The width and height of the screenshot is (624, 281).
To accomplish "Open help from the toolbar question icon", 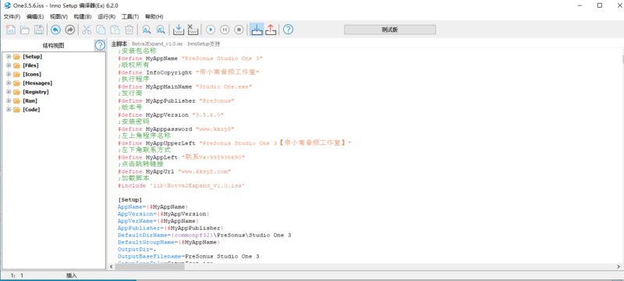I will pos(288,30).
